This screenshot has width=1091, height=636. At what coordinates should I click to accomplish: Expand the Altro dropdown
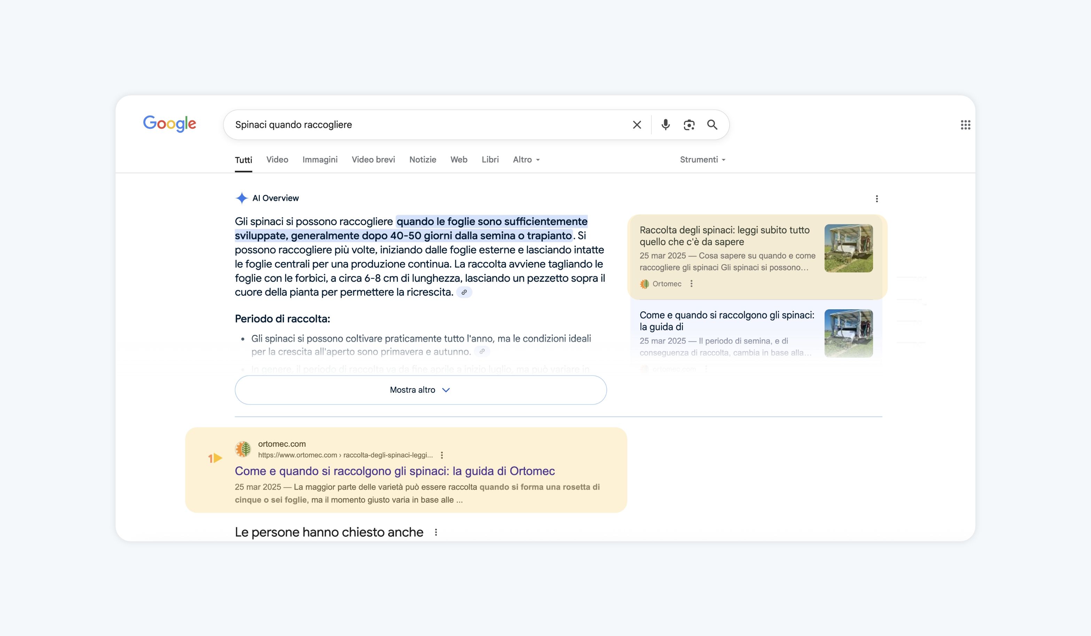click(526, 160)
